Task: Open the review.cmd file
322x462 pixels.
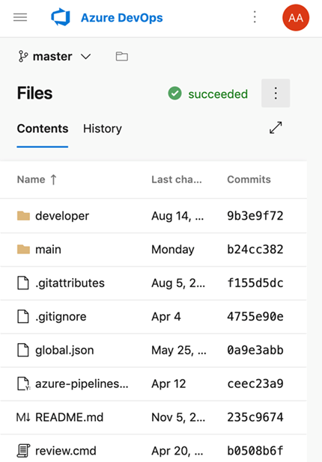Action: pyautogui.click(x=65, y=451)
